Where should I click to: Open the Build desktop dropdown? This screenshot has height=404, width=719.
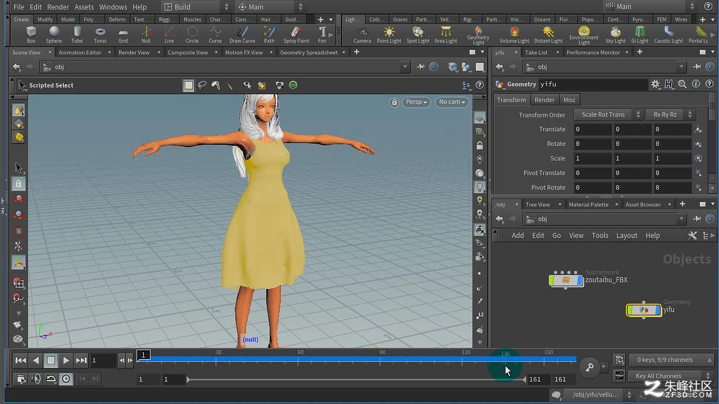196,7
